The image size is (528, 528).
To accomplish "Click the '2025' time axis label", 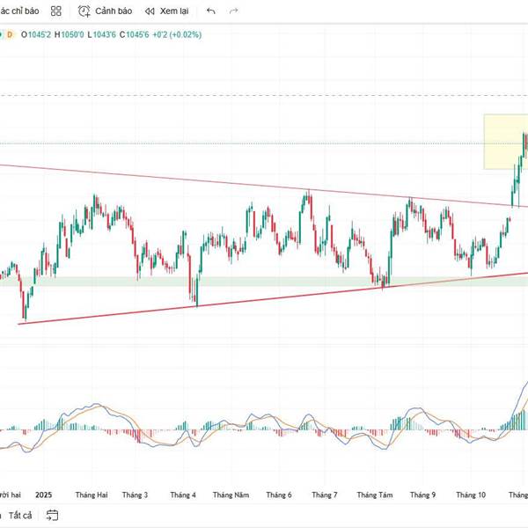I will coord(44,495).
